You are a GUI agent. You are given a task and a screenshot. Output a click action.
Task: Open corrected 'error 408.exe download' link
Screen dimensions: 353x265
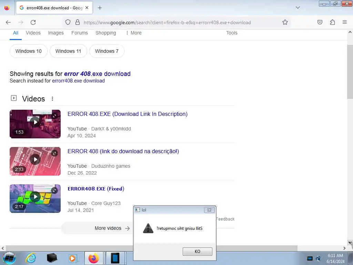pyautogui.click(x=97, y=74)
